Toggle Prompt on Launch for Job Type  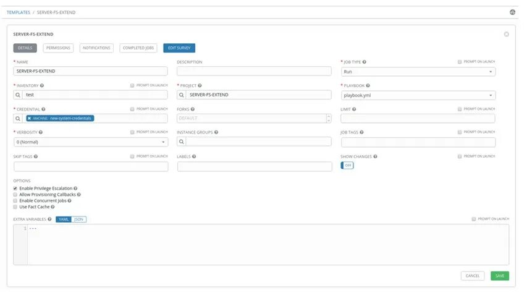[x=460, y=62]
